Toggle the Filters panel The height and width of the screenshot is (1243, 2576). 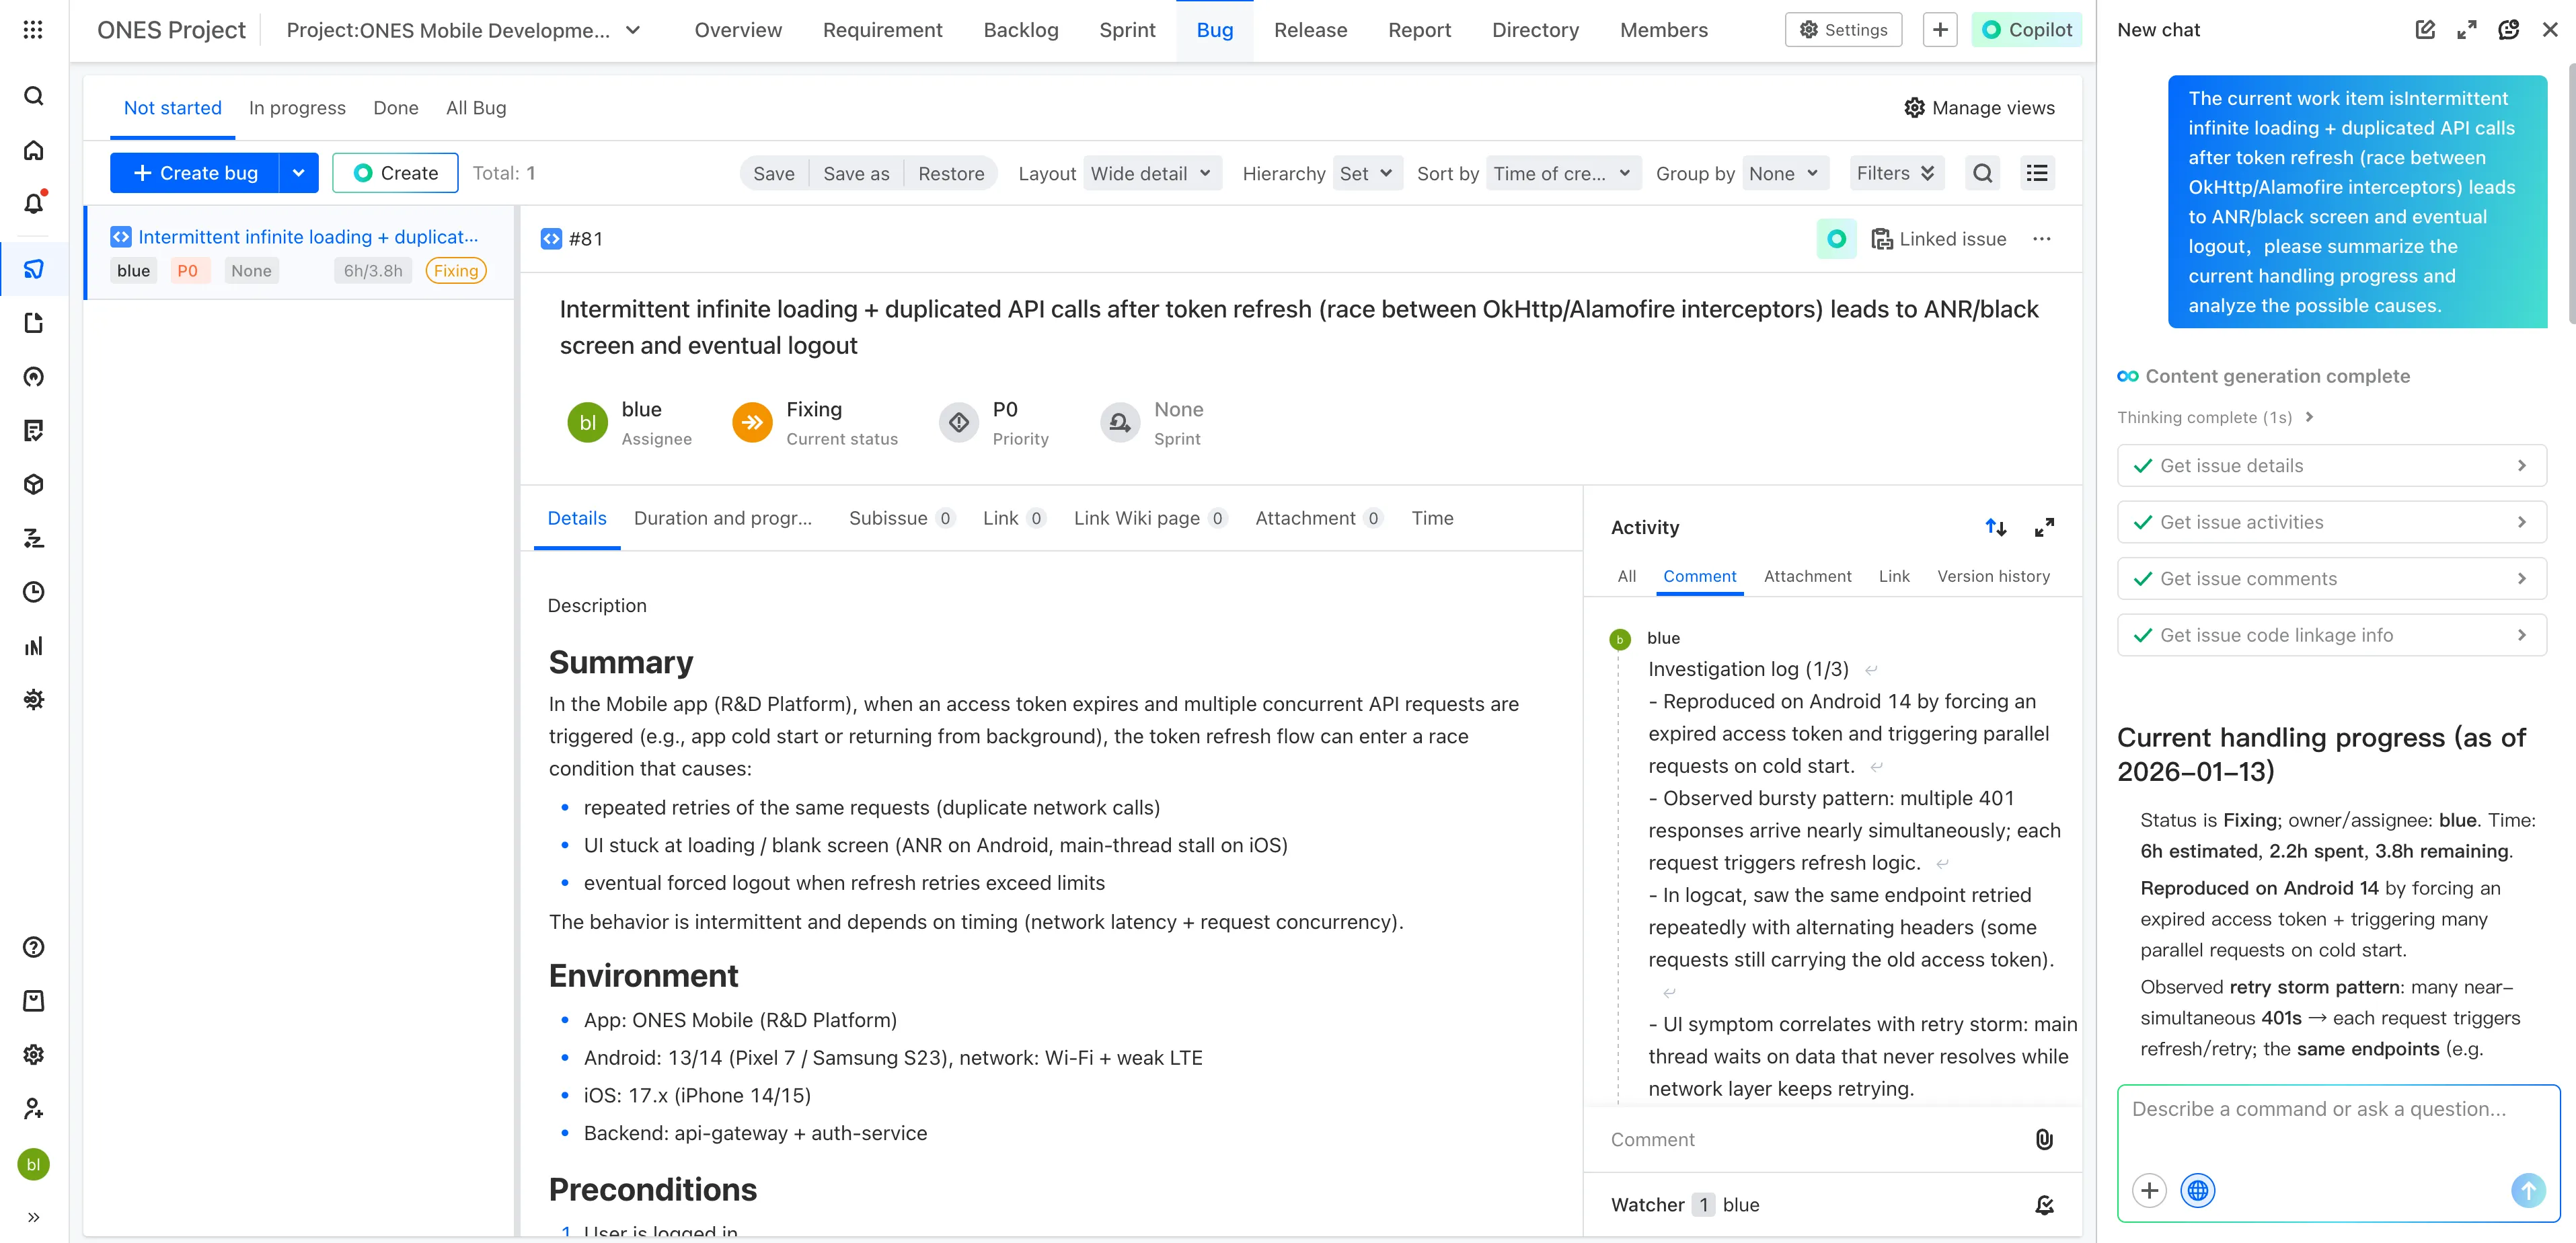[1895, 173]
